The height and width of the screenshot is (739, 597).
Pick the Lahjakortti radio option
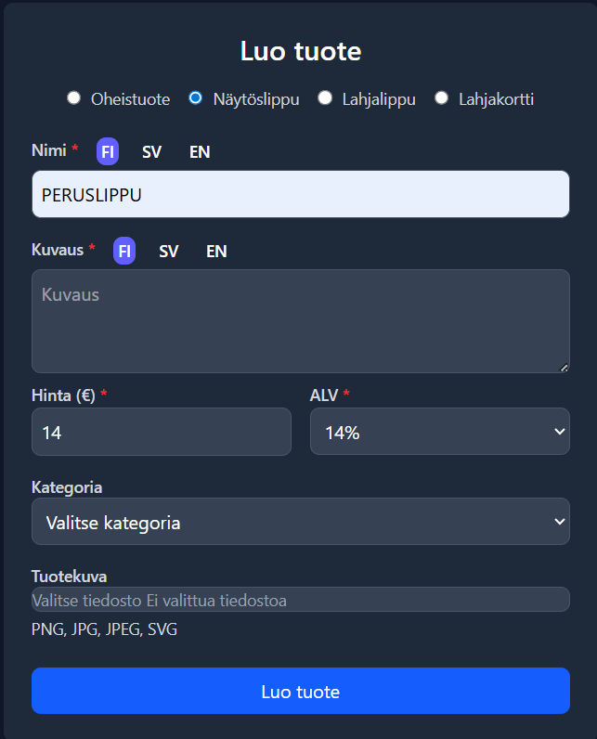coord(442,98)
